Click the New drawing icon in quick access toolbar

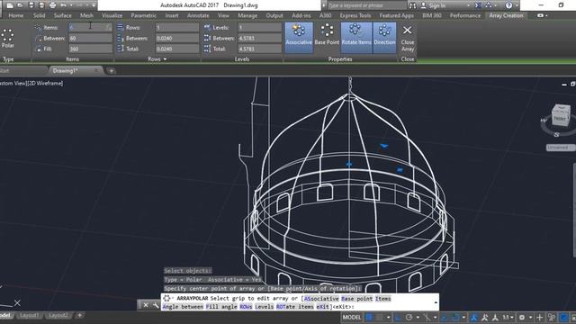tap(10, 5)
